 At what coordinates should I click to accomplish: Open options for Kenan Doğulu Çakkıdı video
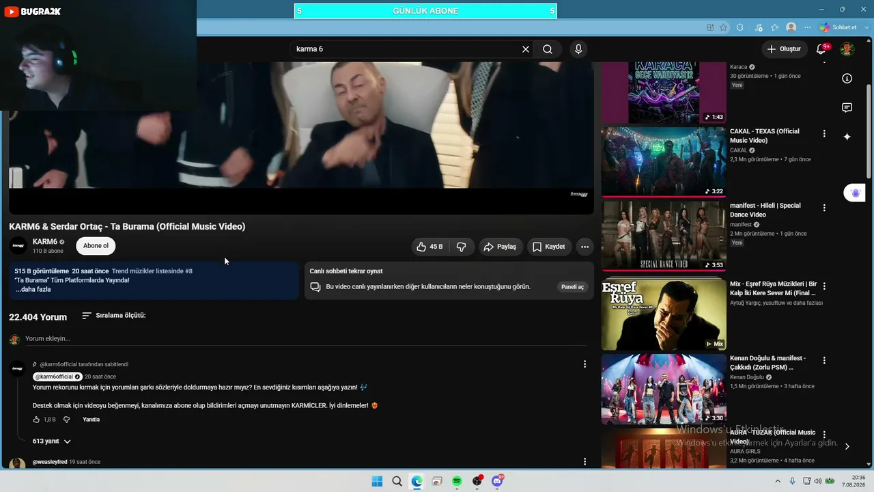pos(824,360)
